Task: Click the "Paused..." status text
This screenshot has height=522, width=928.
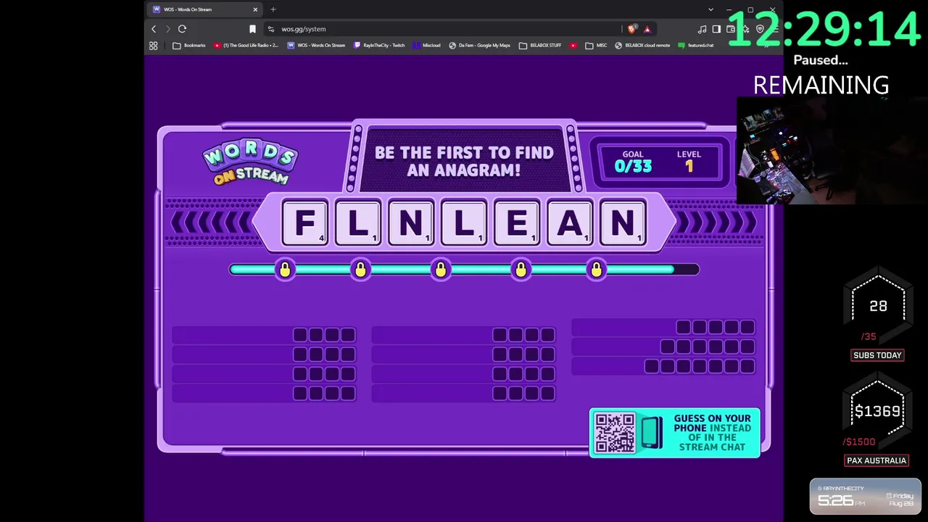Action: pyautogui.click(x=821, y=60)
